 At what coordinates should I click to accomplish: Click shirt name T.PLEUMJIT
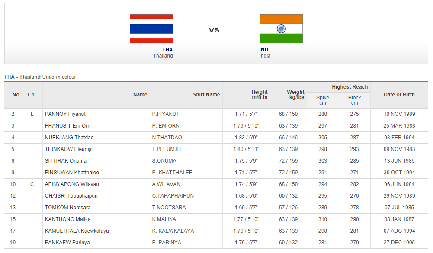(x=167, y=149)
